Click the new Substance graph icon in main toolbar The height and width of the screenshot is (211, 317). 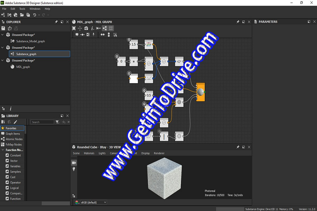coord(3,15)
